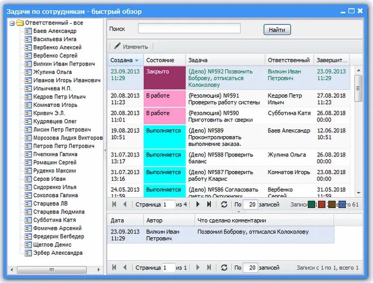Click the Изменить edit button

(x=131, y=46)
